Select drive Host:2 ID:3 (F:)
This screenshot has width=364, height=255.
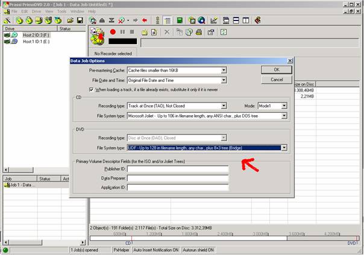(x=36, y=36)
